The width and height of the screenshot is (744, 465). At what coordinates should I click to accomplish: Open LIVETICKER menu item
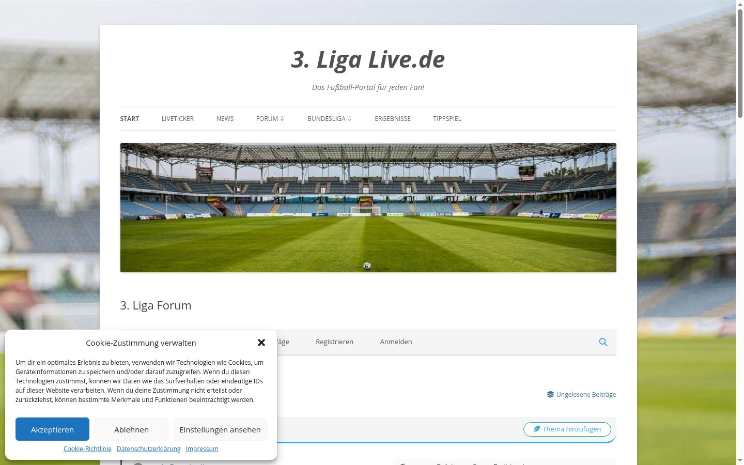(178, 118)
